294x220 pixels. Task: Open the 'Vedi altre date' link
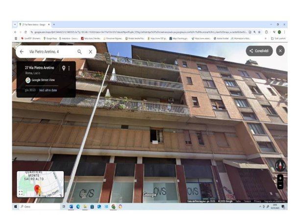coord(48,90)
